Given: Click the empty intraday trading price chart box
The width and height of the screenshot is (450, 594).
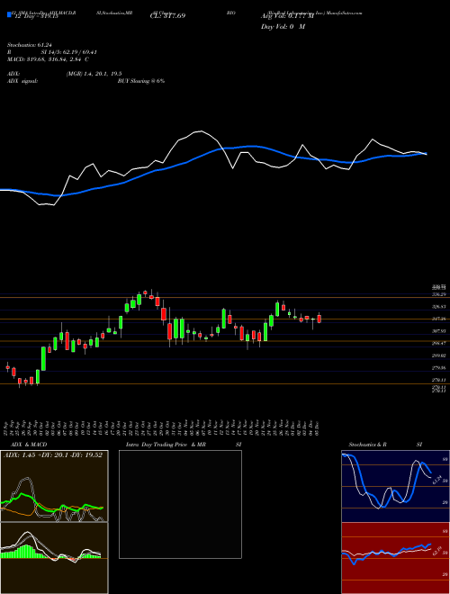Looking at the screenshot, I should (x=180, y=504).
